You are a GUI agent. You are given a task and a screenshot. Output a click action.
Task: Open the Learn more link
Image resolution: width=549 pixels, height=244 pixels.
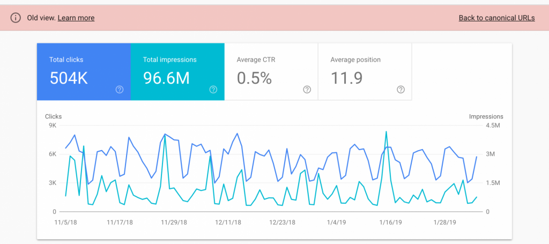76,18
